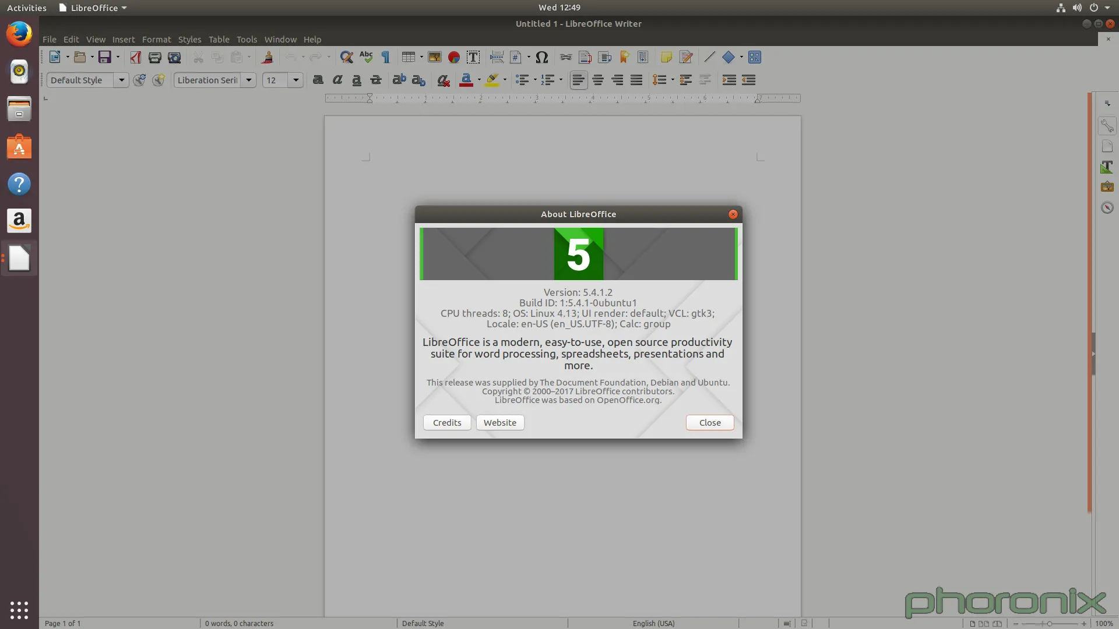Insert image icon
Viewport: 1119px width, 629px height.
(x=435, y=57)
